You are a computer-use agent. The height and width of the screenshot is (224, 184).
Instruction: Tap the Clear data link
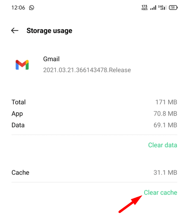pyautogui.click(x=163, y=145)
